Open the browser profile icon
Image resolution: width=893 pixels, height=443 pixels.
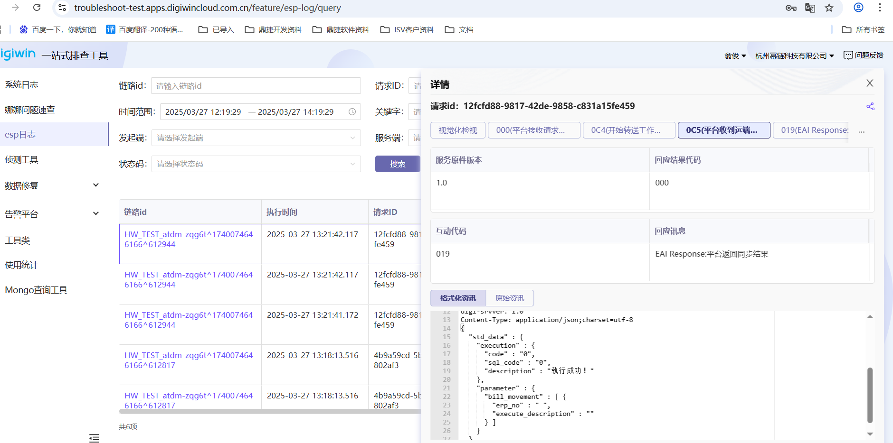pyautogui.click(x=858, y=8)
